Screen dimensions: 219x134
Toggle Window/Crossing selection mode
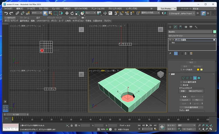click(x=61, y=13)
